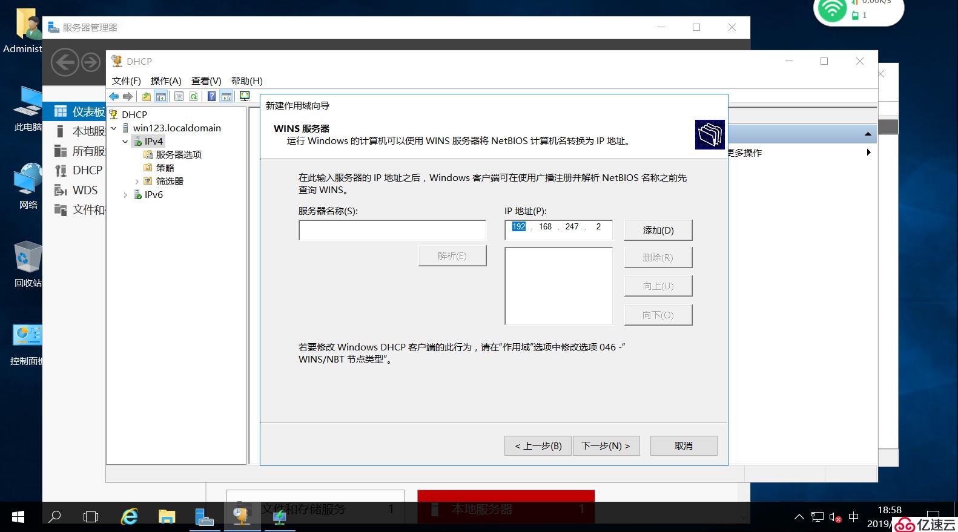The height and width of the screenshot is (532, 958).
Task: Click the Up one level folder icon
Action: tap(146, 96)
